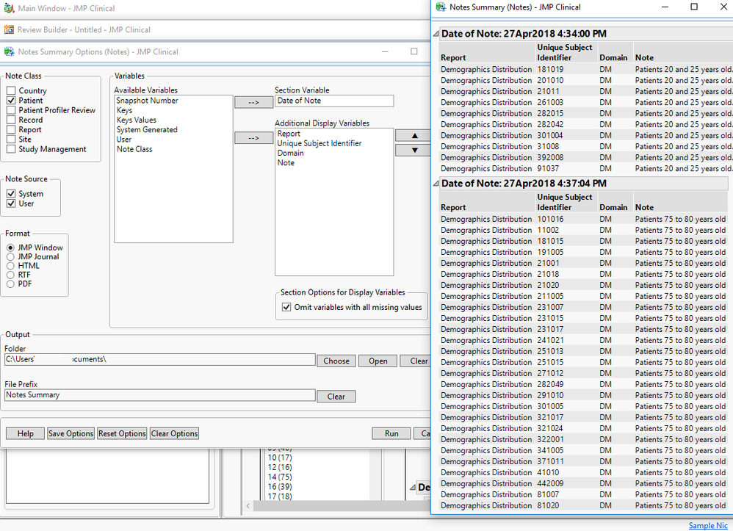Click the Note column header in first section
Image resolution: width=733 pixels, height=531 pixels.
click(644, 58)
